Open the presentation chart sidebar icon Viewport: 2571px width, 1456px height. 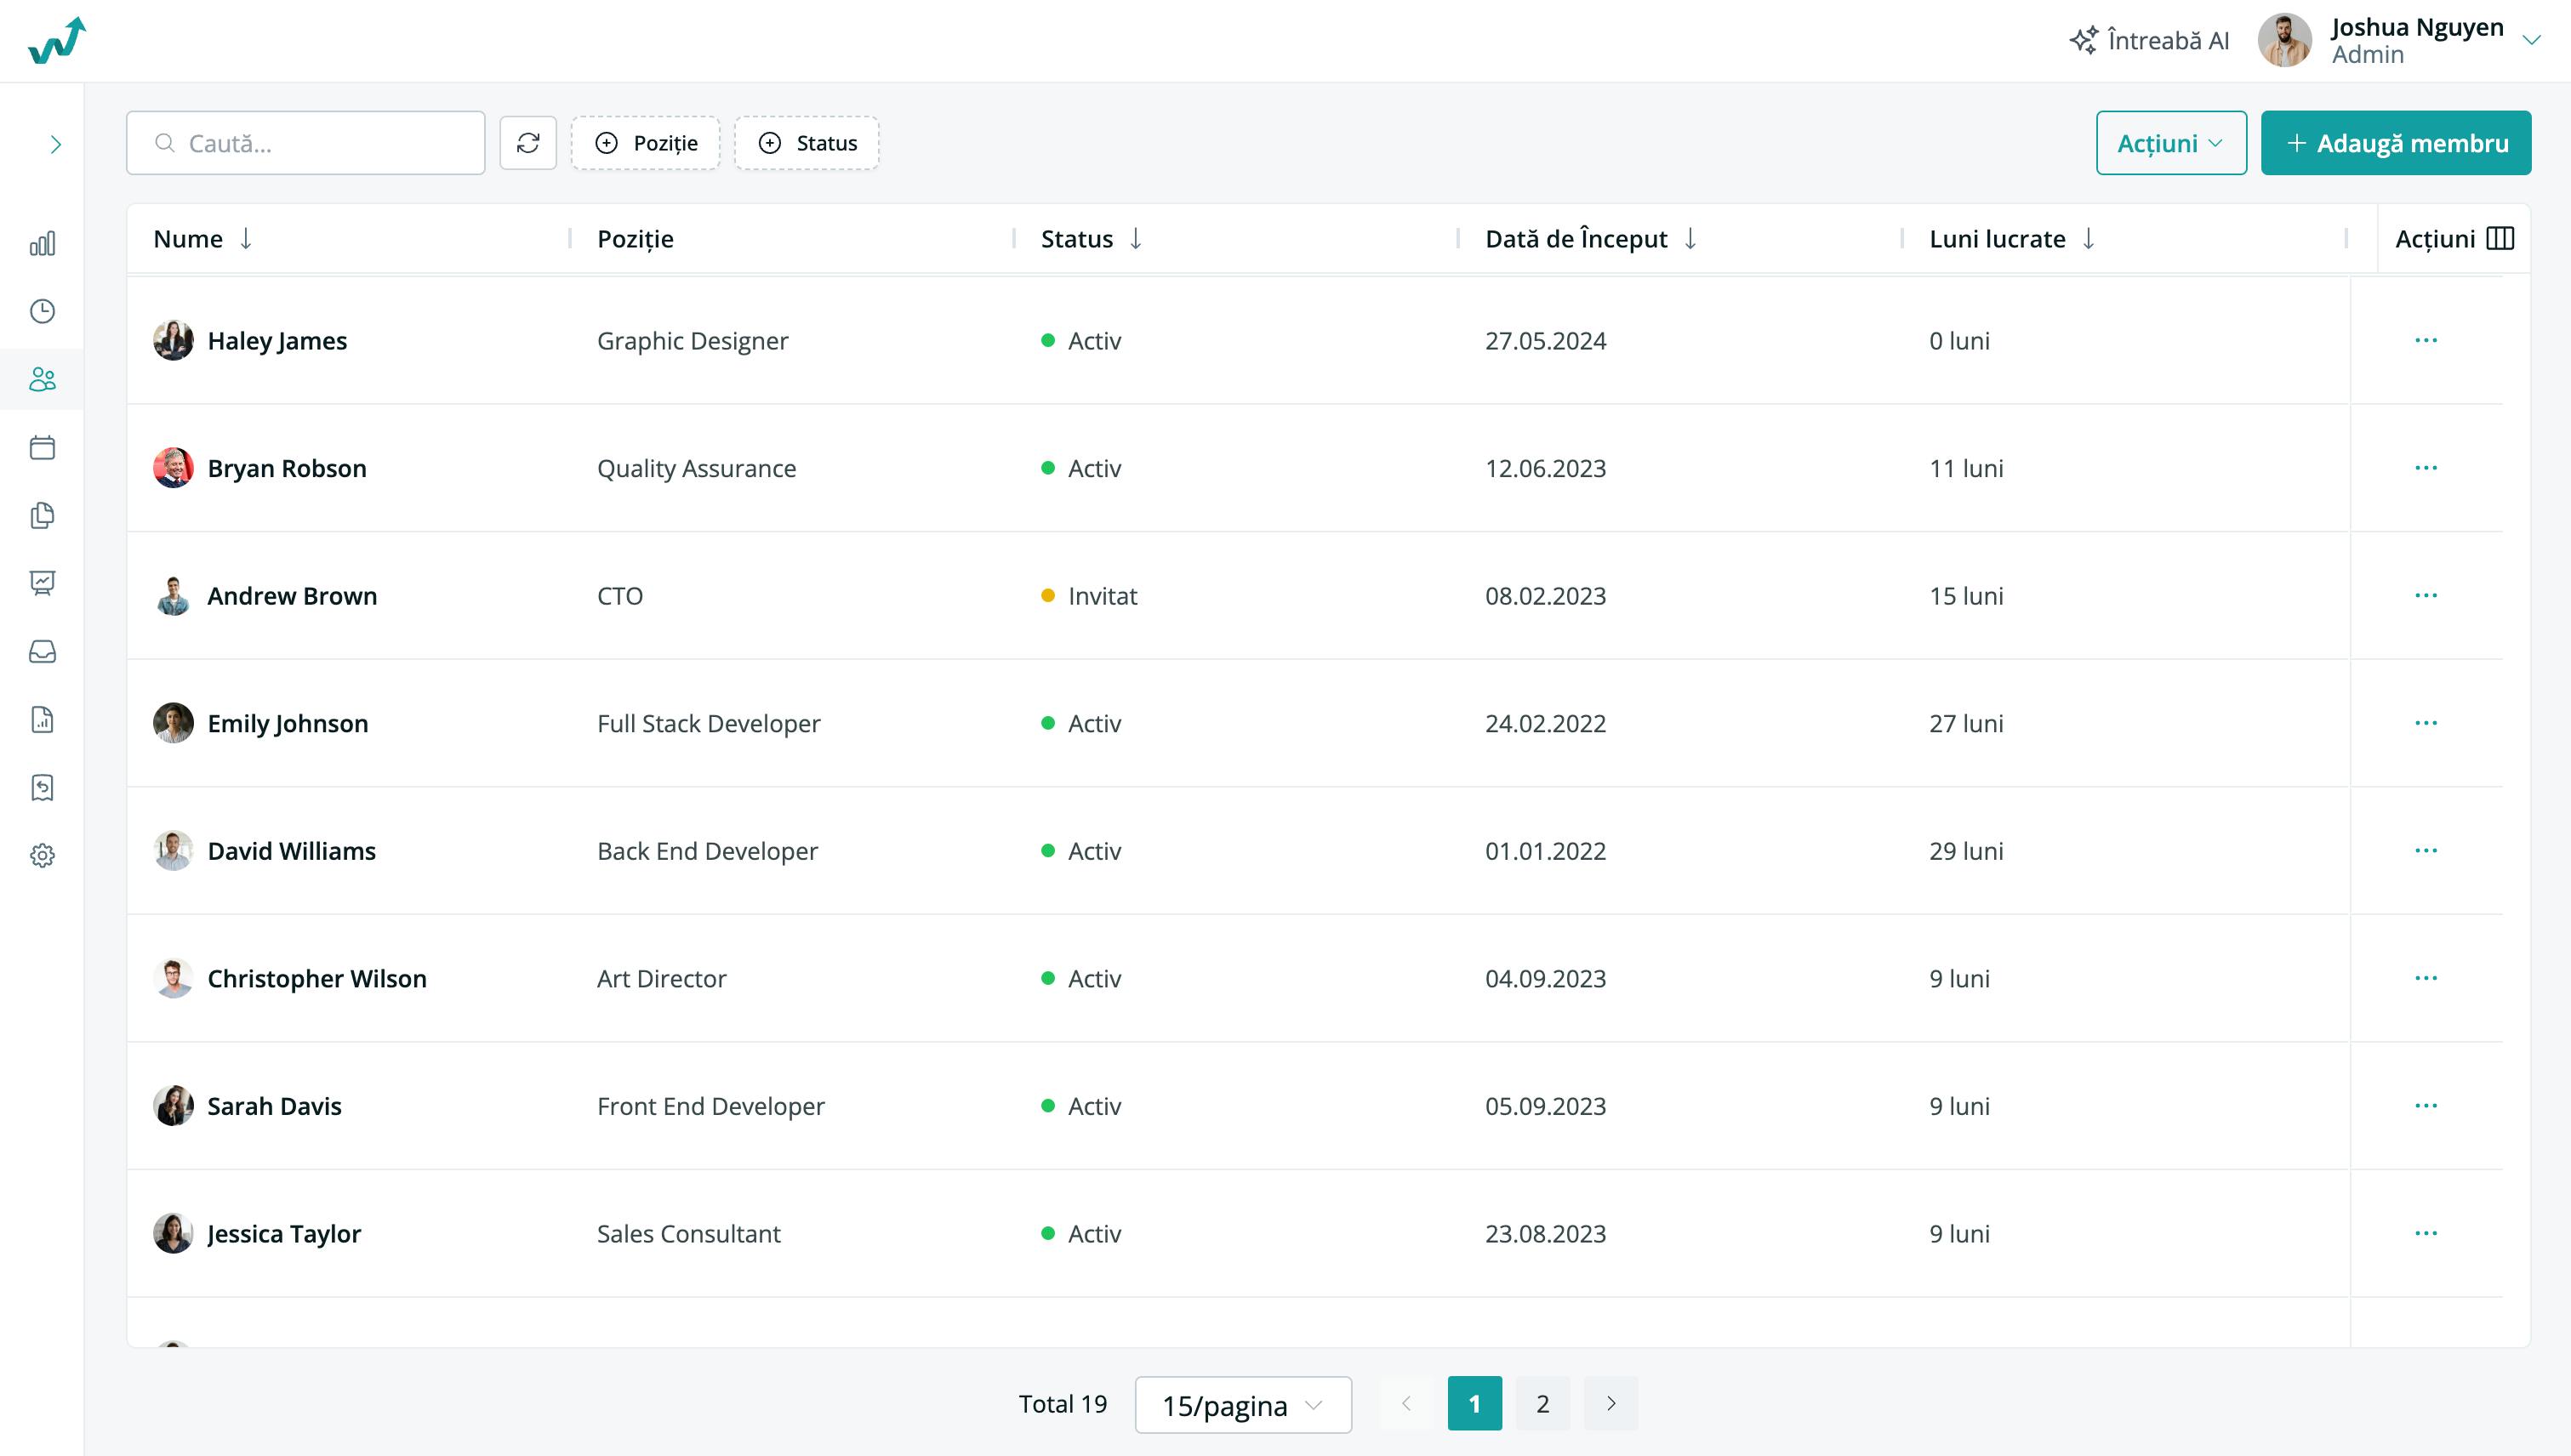pyautogui.click(x=42, y=583)
